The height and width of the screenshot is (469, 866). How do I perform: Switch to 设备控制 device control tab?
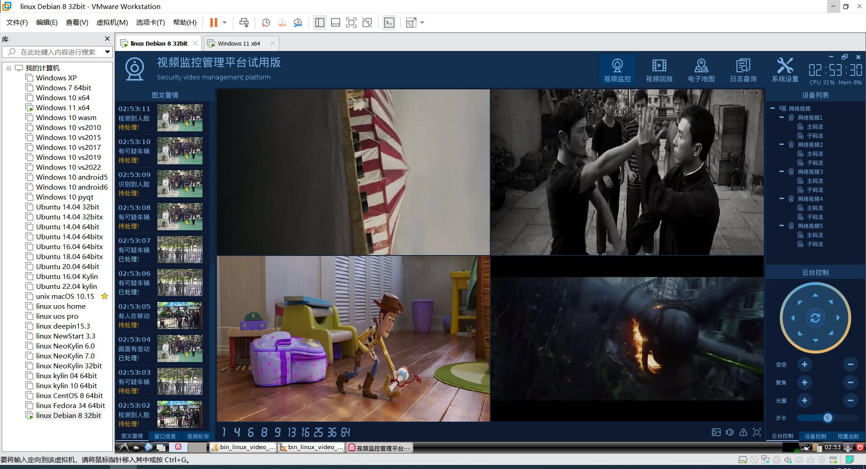tap(815, 436)
